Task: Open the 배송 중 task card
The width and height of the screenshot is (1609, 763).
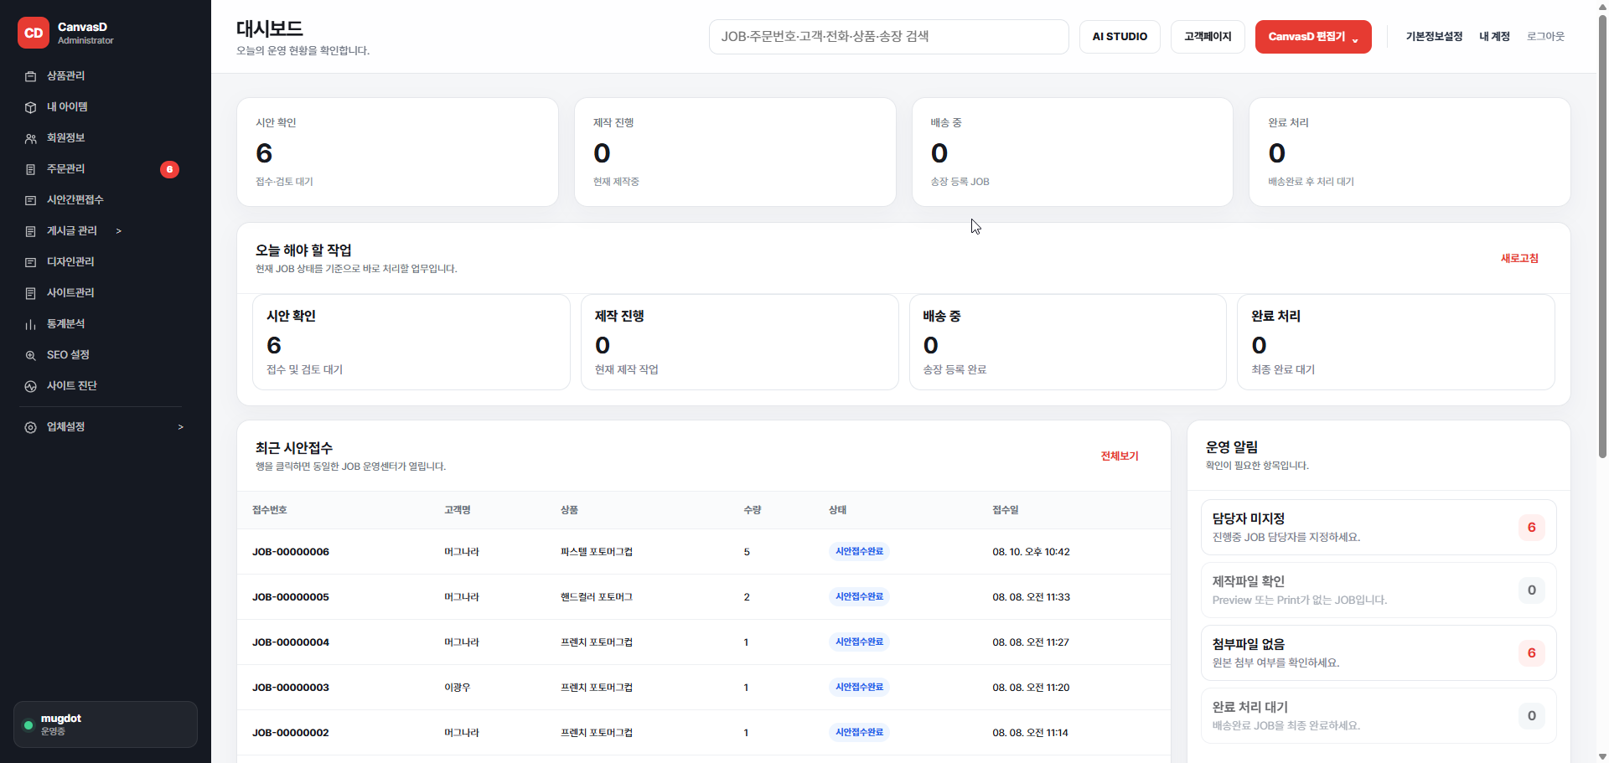Action: 1068,342
